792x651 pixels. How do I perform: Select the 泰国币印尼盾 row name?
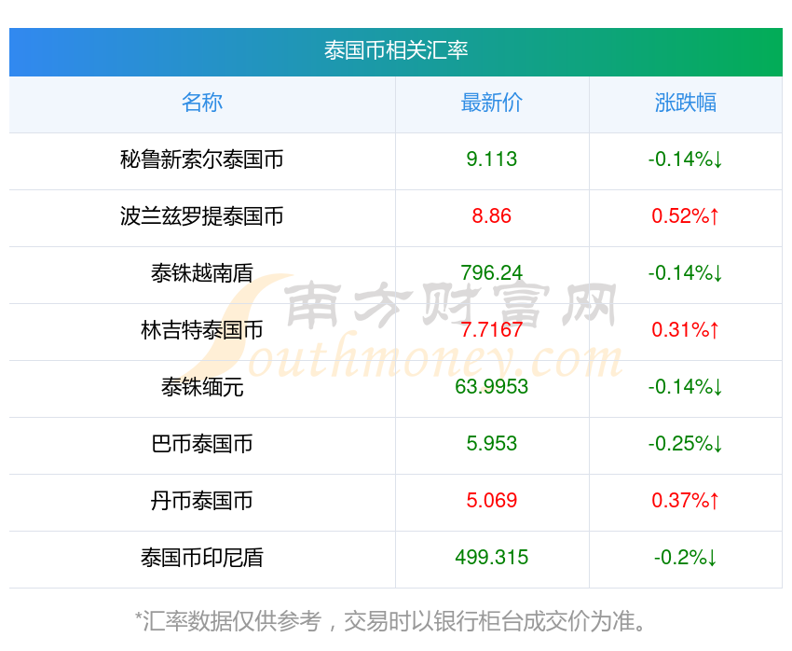(x=202, y=558)
